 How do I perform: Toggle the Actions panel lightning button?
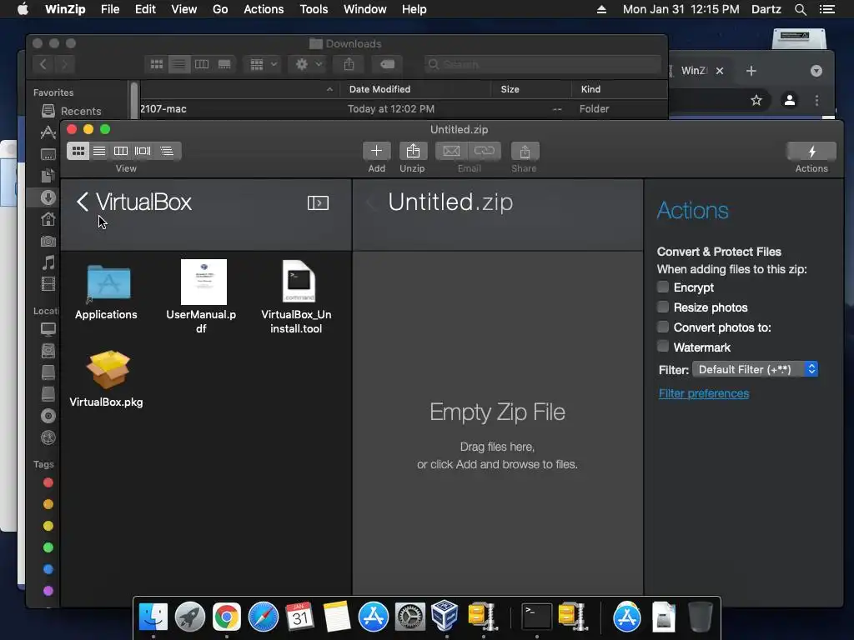coord(811,151)
